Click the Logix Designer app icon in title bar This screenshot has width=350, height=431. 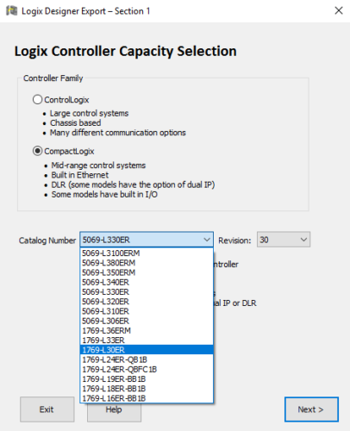(x=12, y=11)
